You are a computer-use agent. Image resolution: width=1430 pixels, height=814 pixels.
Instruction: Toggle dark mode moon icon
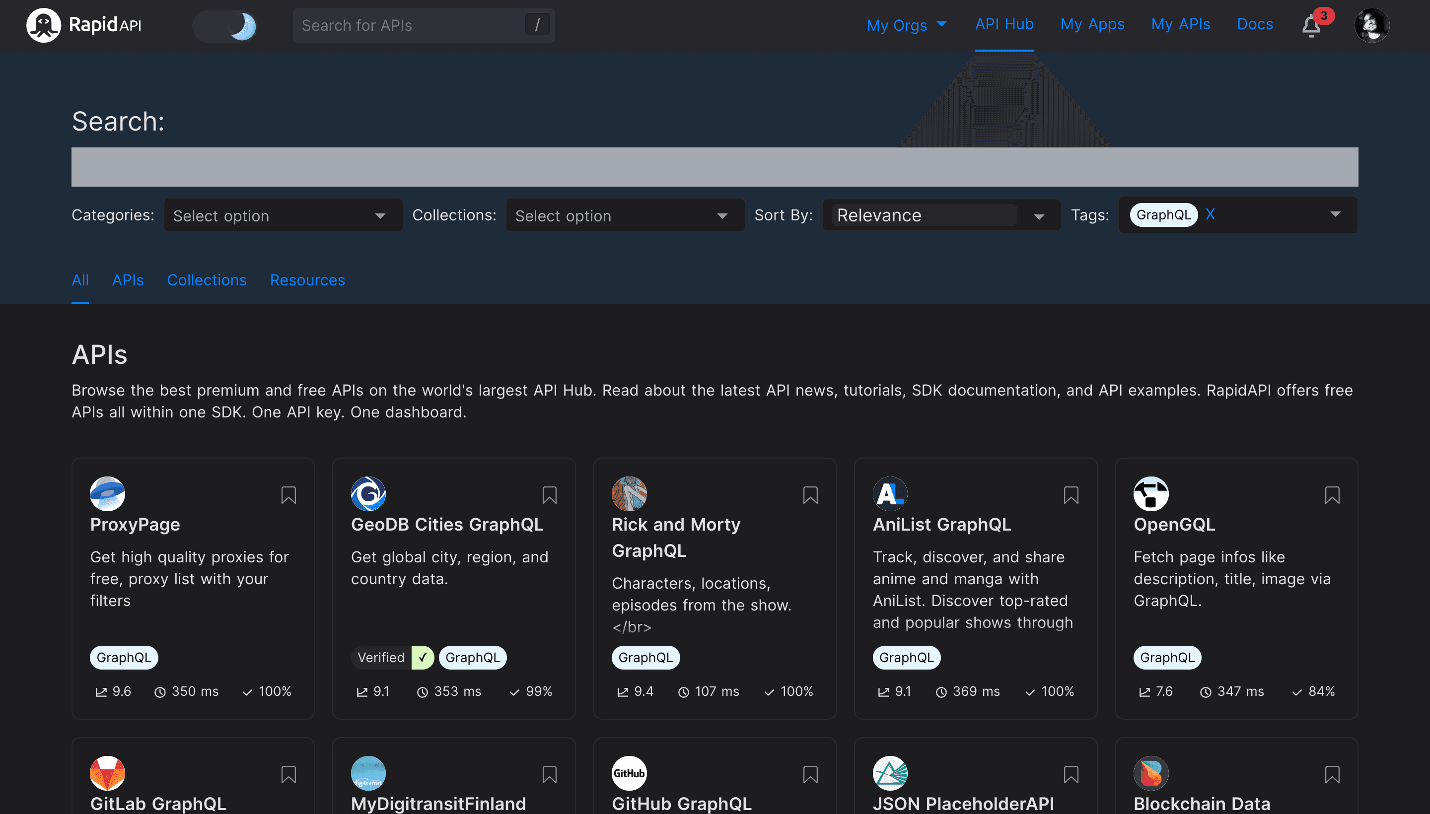coord(244,24)
